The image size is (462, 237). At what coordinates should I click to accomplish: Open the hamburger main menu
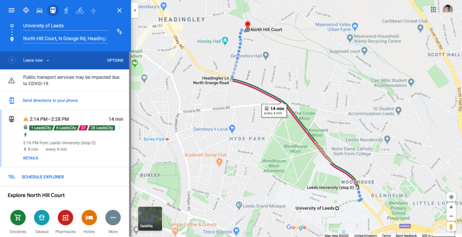pos(12,10)
